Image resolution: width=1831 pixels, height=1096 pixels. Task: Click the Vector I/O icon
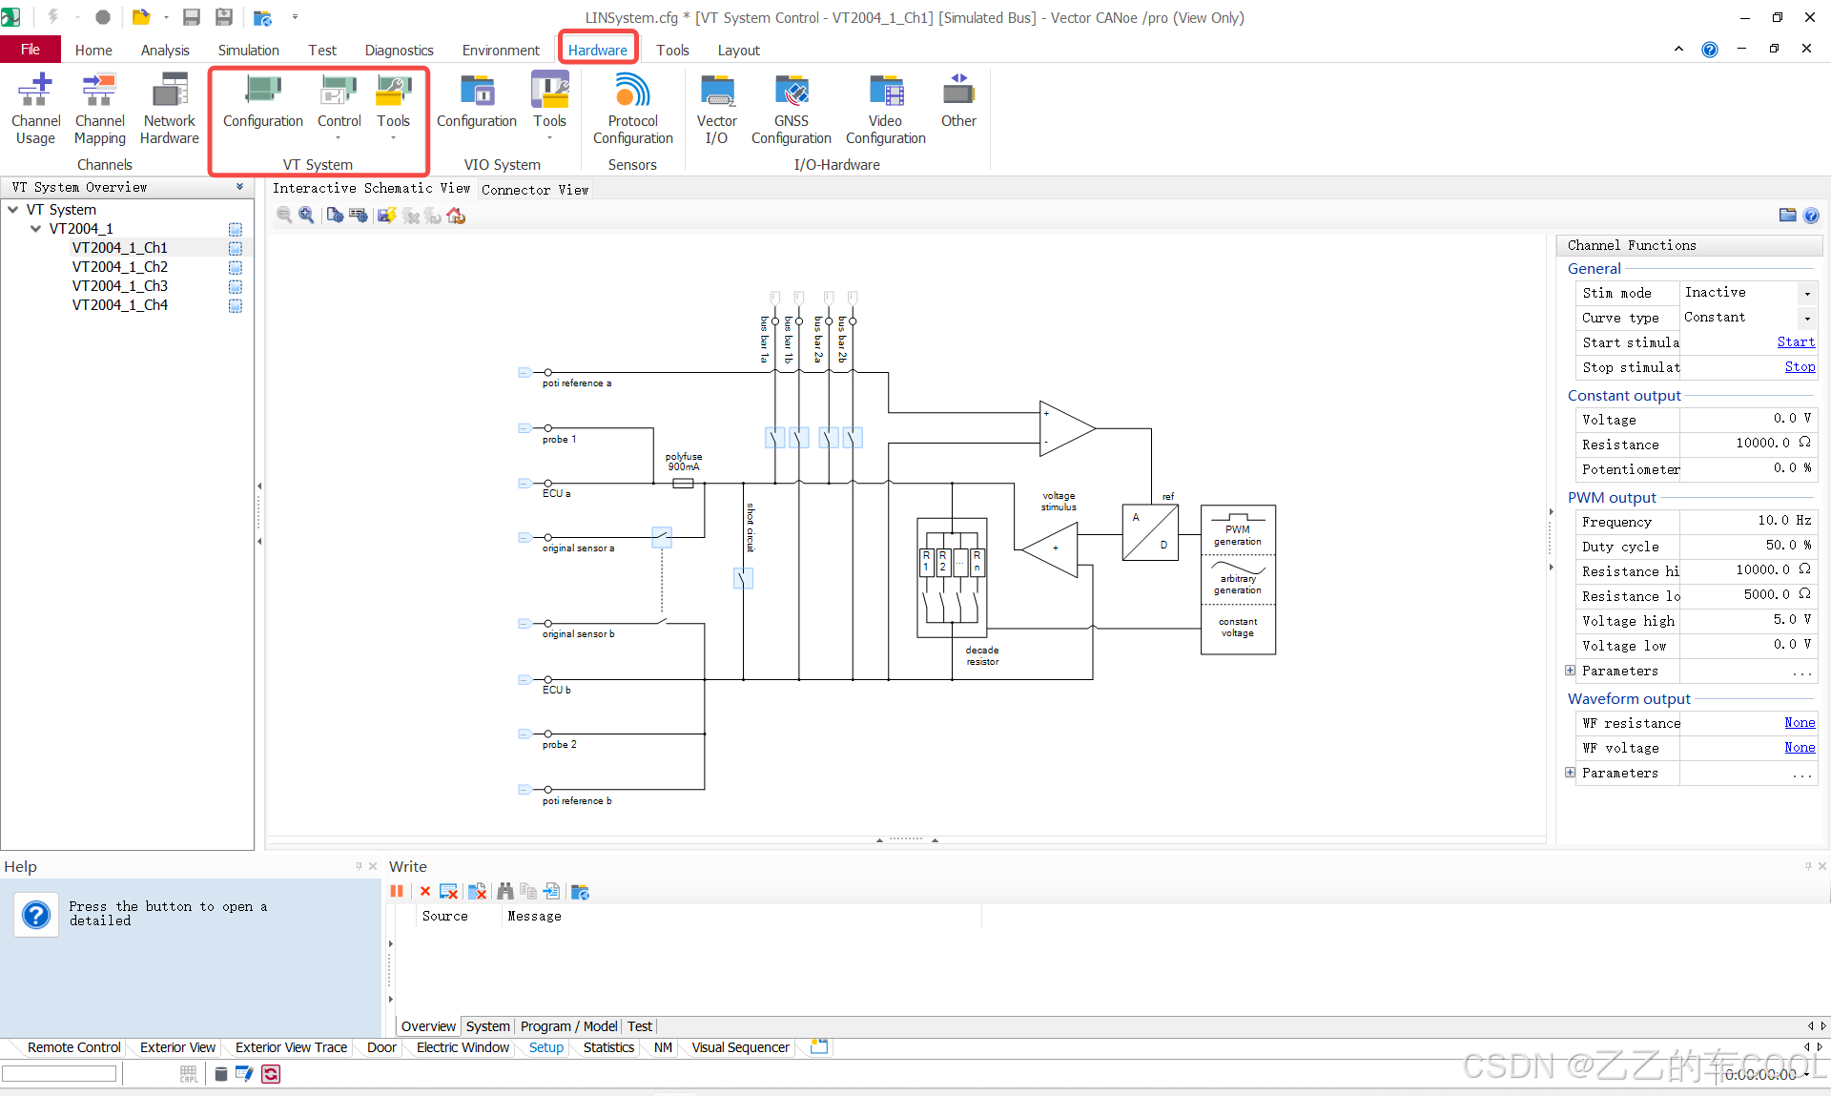coord(716,107)
